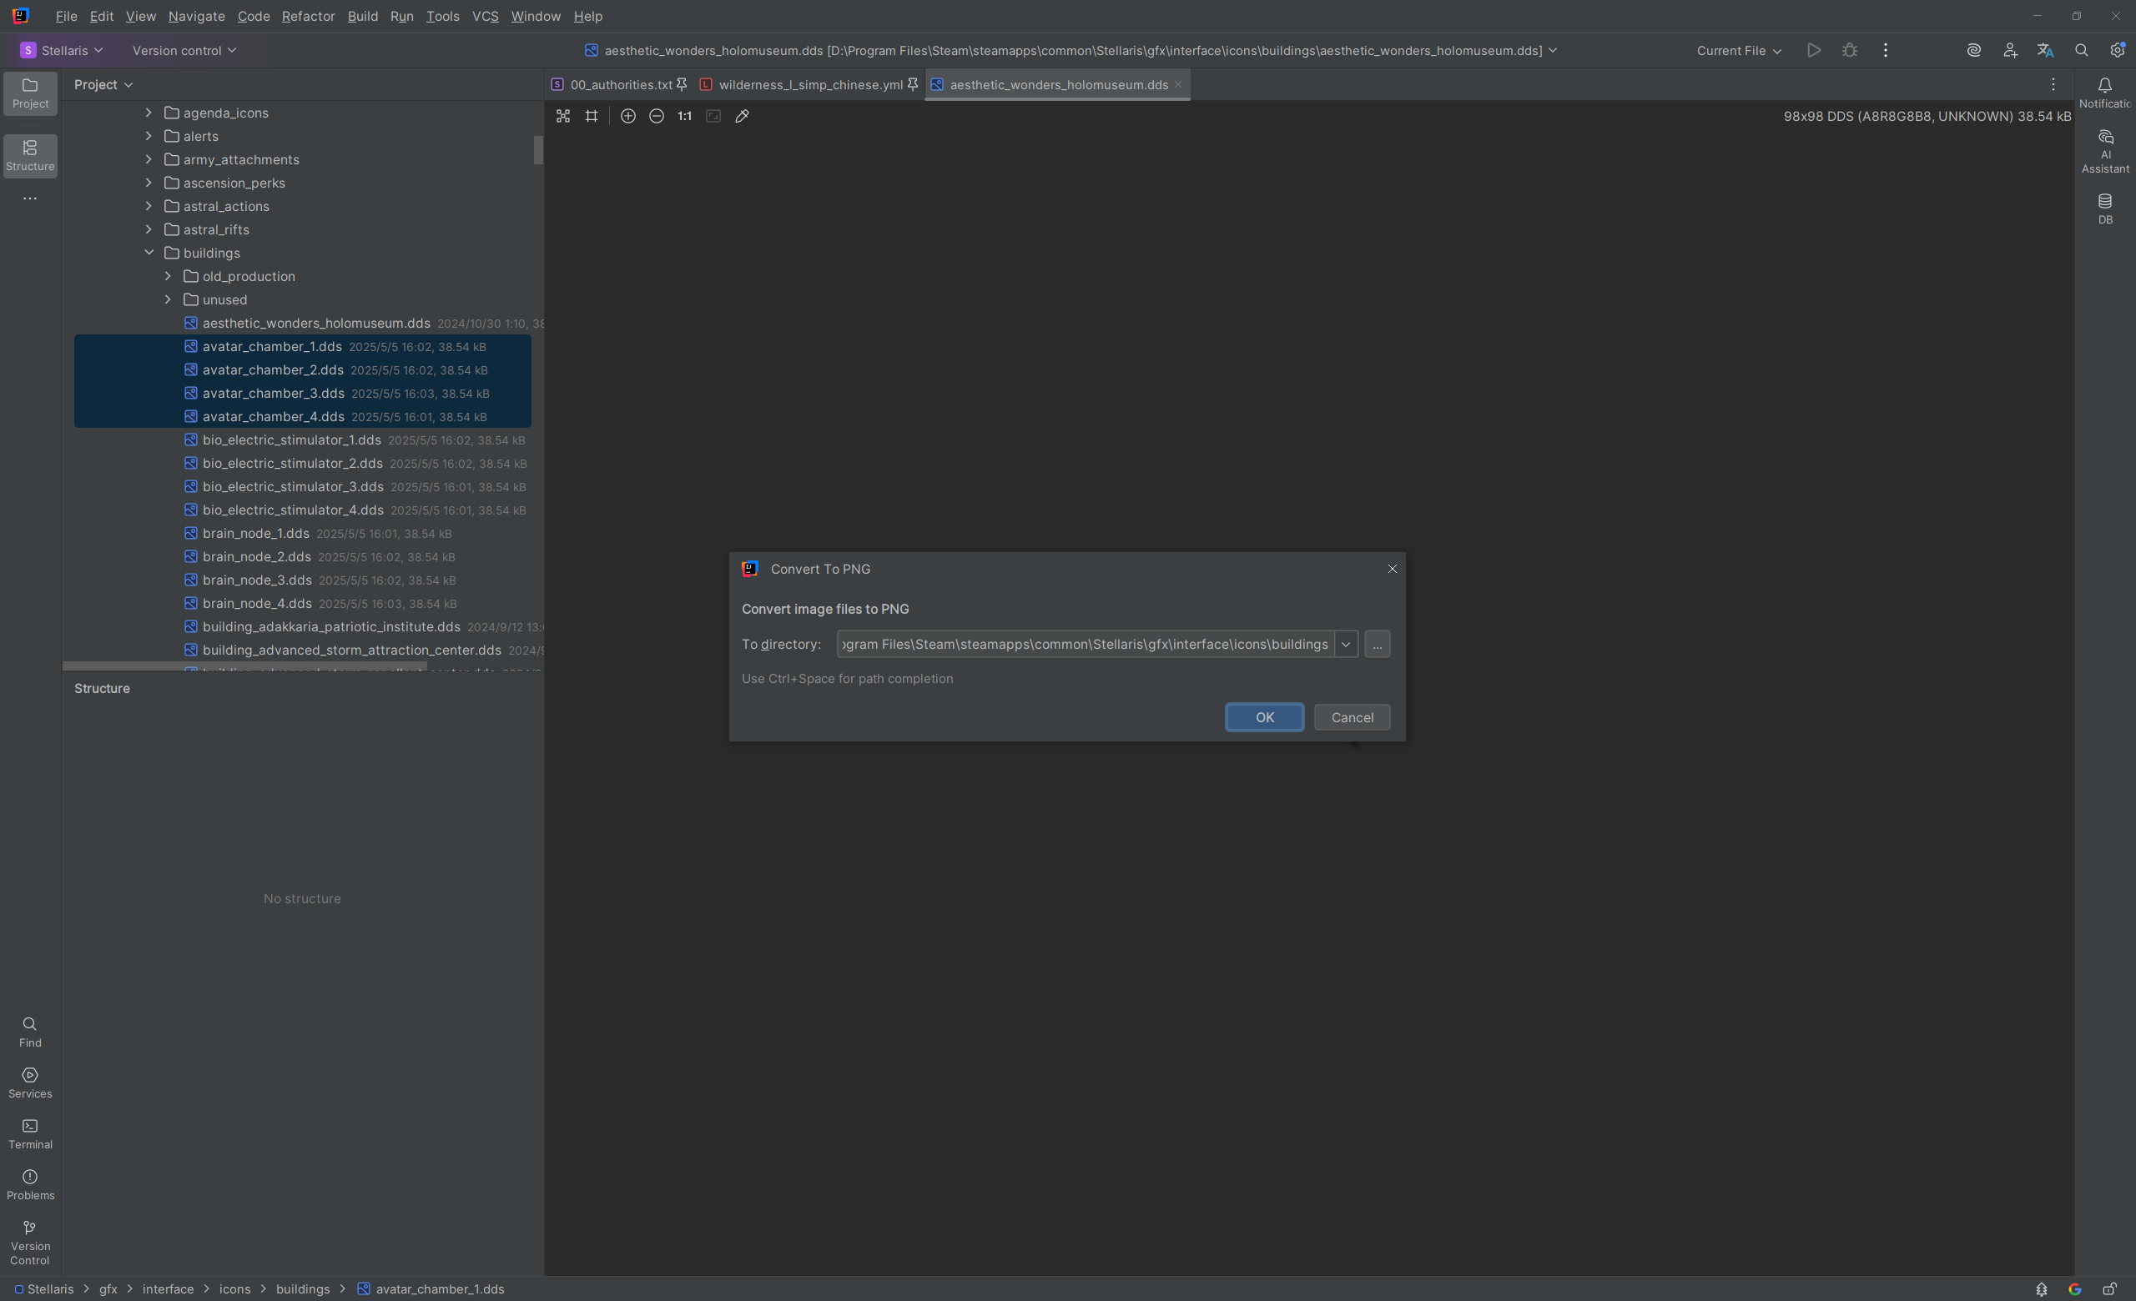The image size is (2136, 1301).
Task: Open the Version Control tool window
Action: point(30,1242)
